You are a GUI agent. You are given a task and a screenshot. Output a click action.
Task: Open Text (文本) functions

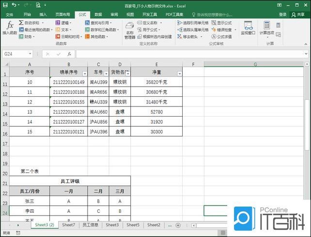(x=63, y=30)
